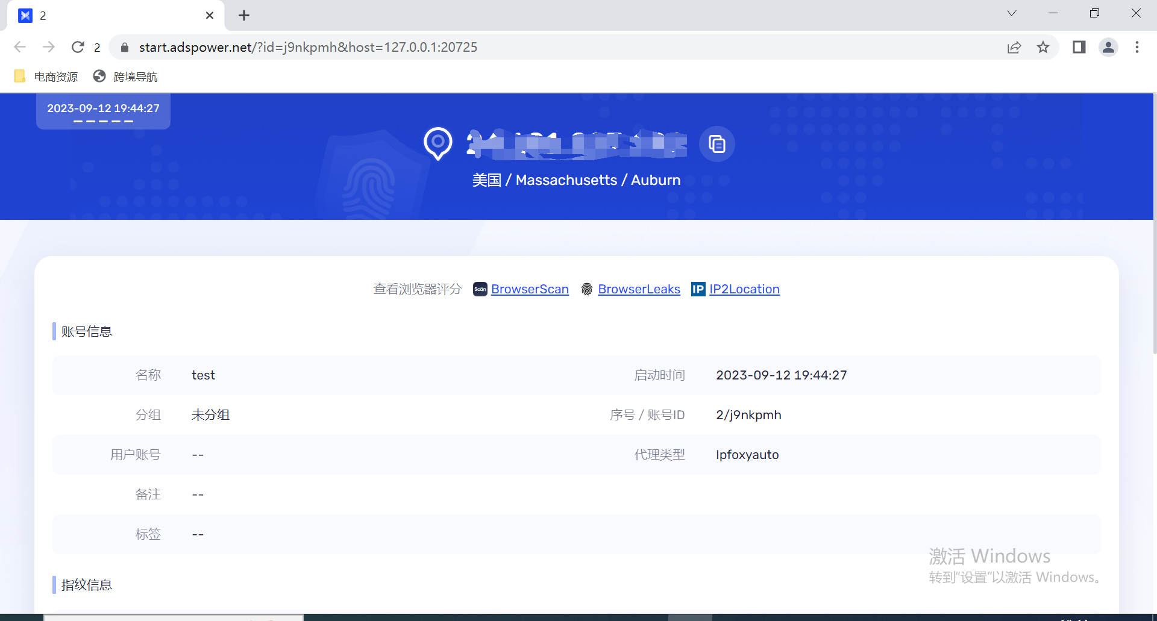Click the 序号 / 账号ID label
The height and width of the screenshot is (621, 1157).
647,415
